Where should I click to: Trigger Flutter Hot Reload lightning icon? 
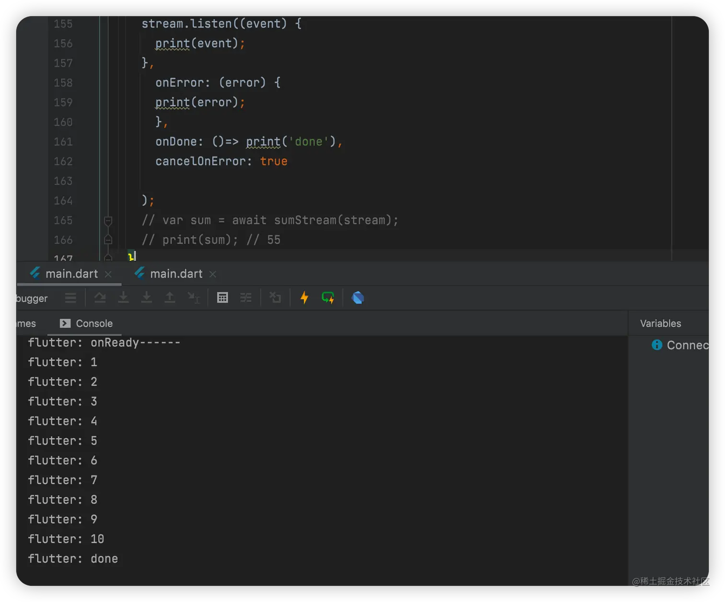pyautogui.click(x=304, y=298)
